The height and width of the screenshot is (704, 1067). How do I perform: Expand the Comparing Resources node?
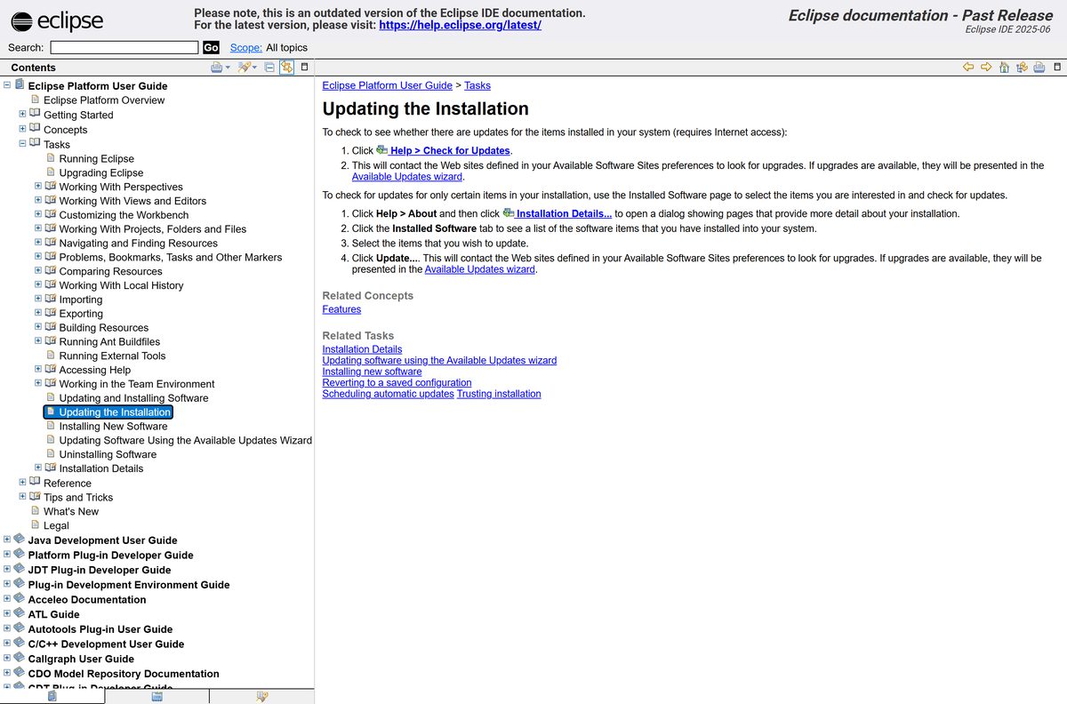click(38, 271)
